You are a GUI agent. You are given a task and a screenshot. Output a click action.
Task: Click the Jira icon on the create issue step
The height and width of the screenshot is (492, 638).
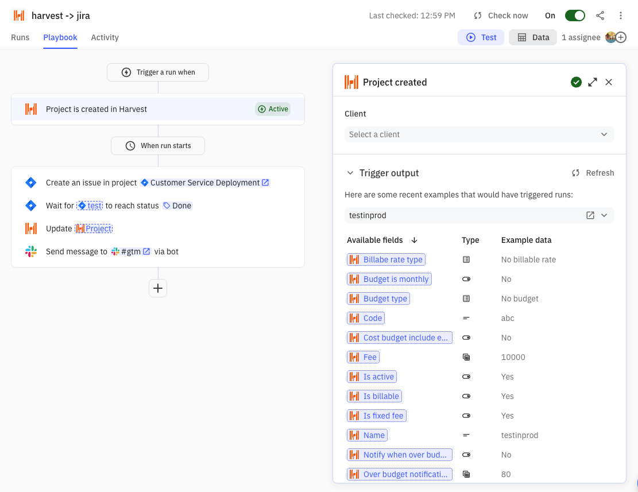30,182
